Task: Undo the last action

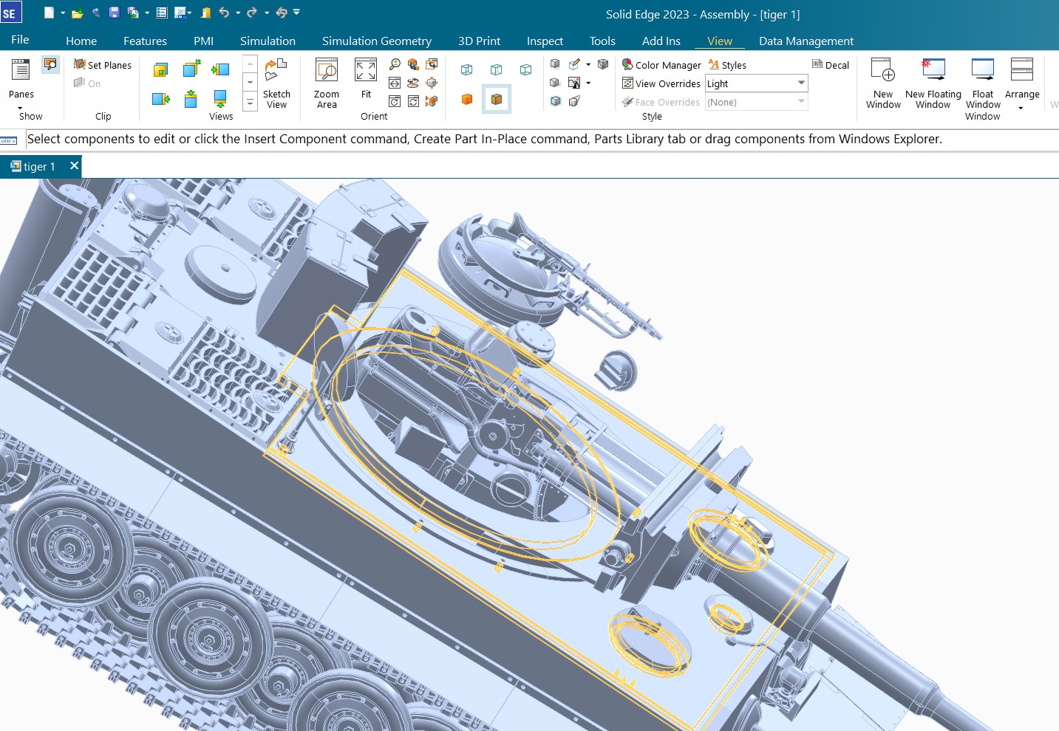Action: [x=223, y=13]
